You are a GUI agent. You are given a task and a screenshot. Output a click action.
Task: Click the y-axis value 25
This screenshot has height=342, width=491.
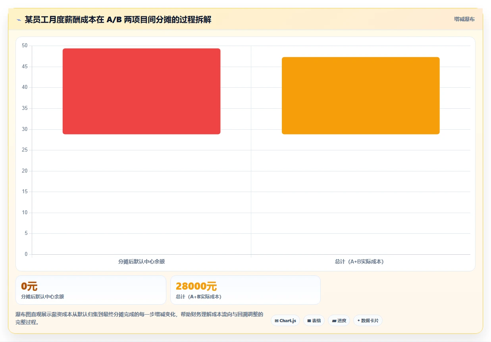pyautogui.click(x=25, y=150)
